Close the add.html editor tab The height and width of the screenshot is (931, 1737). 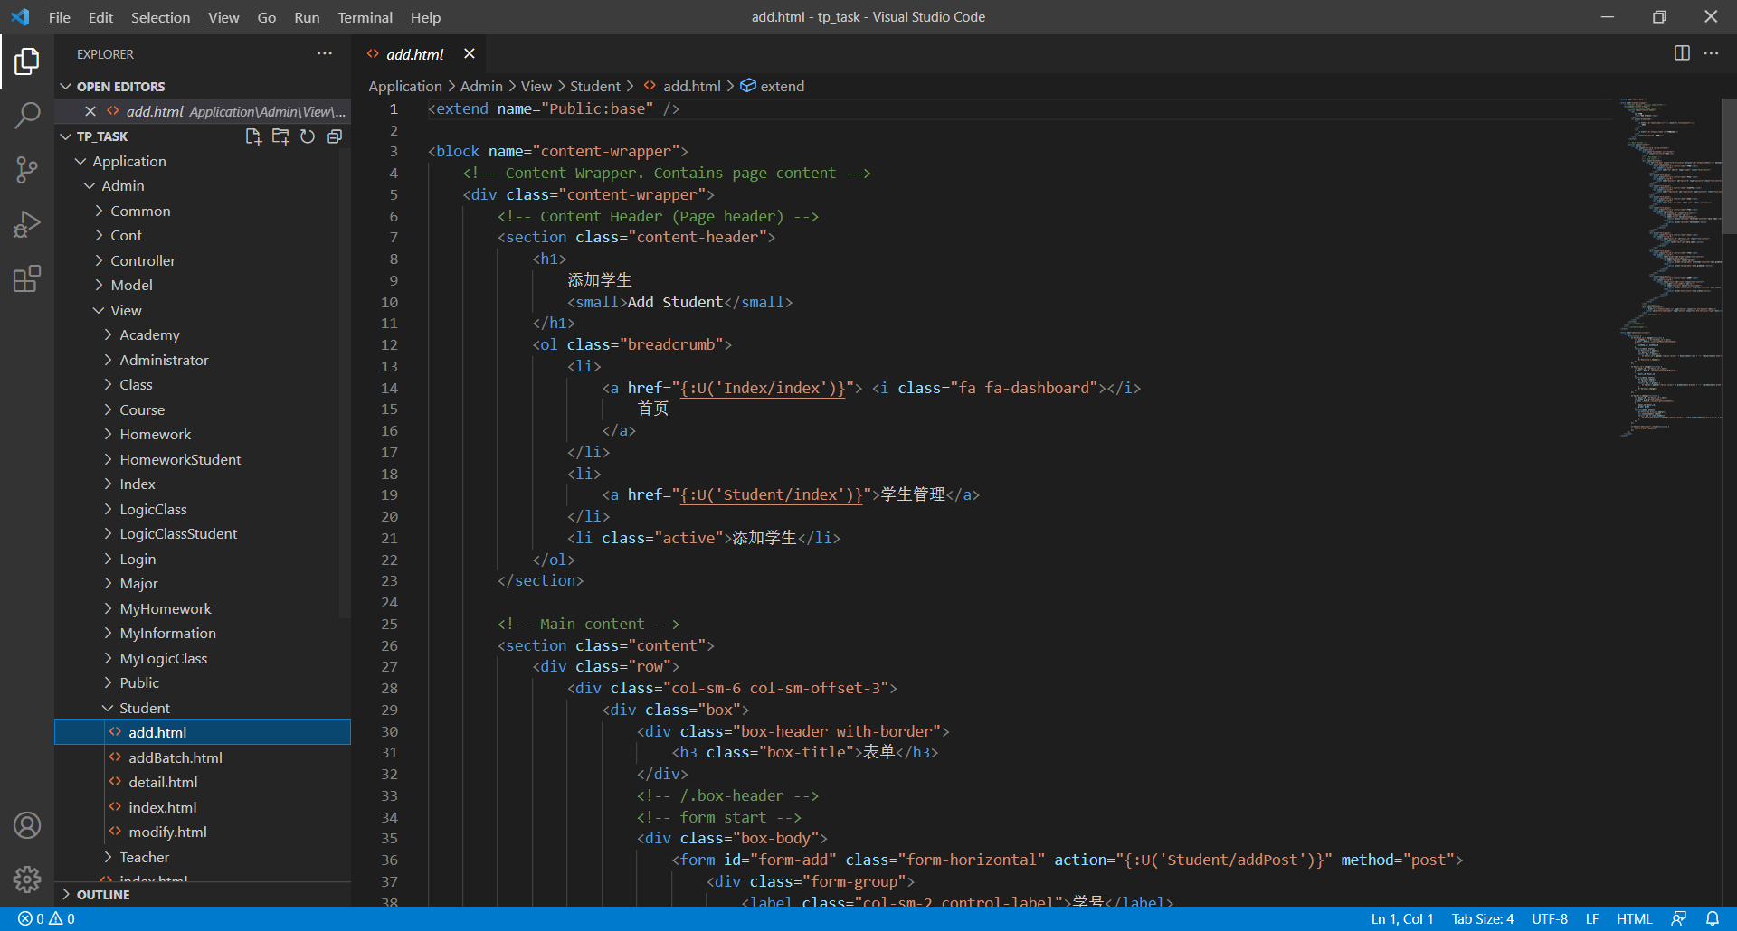pyautogui.click(x=470, y=54)
